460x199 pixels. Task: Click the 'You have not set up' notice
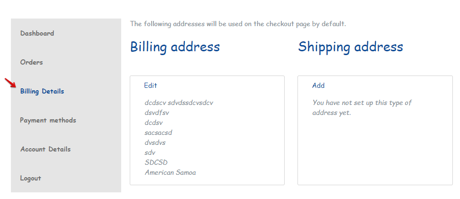(x=362, y=108)
